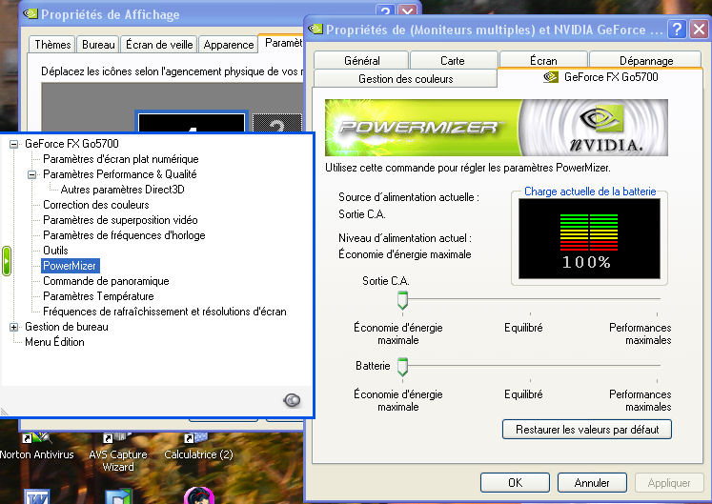Collapse Paramètres Performance & Qualité node
The image size is (712, 504).
coord(31,174)
